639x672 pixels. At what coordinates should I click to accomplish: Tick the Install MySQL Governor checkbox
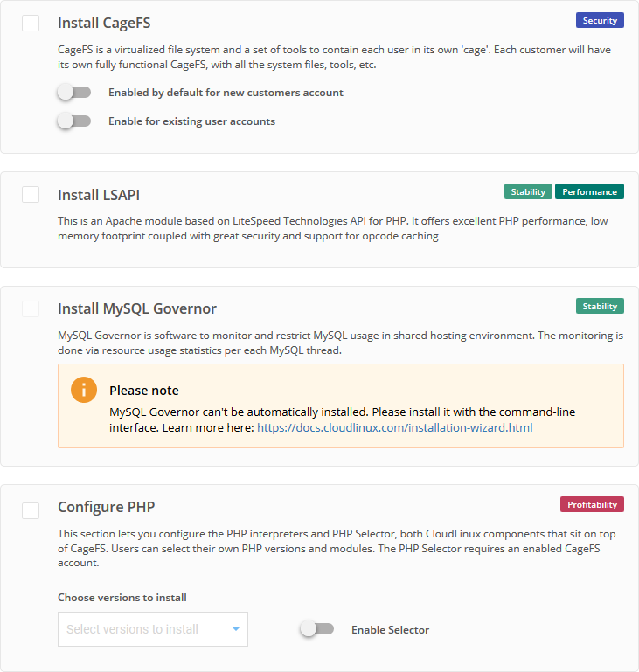(x=31, y=308)
